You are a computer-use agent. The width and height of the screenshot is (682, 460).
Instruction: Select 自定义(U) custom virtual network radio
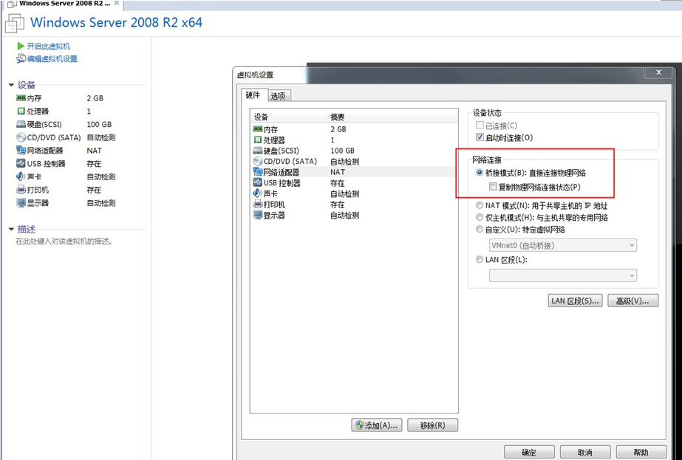(480, 229)
